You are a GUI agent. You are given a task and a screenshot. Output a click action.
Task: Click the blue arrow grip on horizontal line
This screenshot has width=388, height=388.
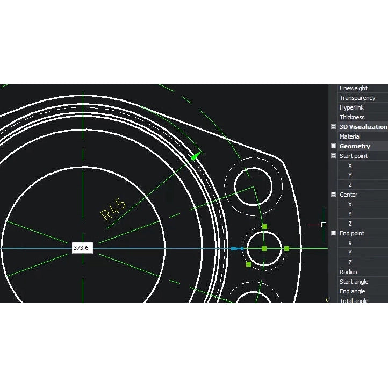pos(237,248)
